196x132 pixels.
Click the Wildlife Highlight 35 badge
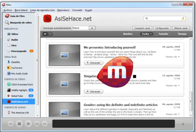click(31, 90)
